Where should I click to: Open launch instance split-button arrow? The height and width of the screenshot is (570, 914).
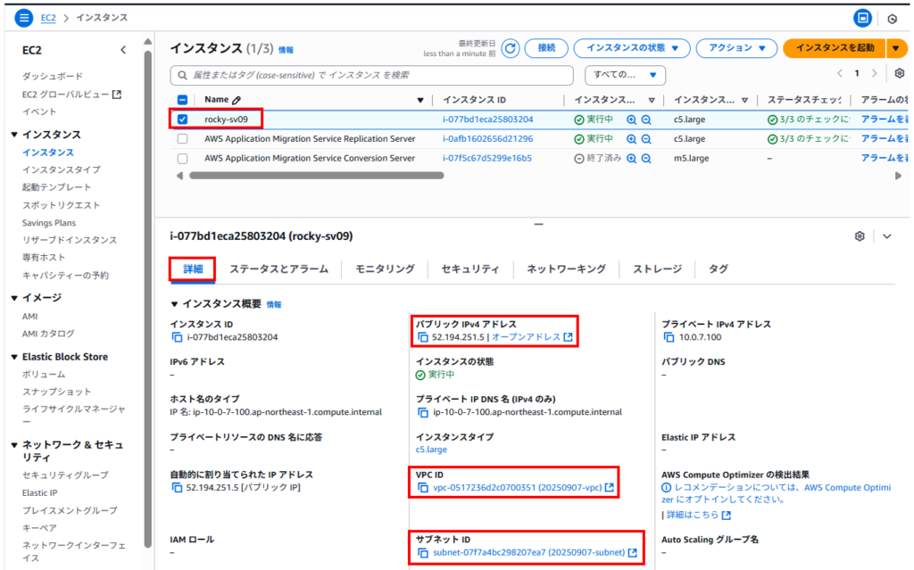tap(896, 48)
